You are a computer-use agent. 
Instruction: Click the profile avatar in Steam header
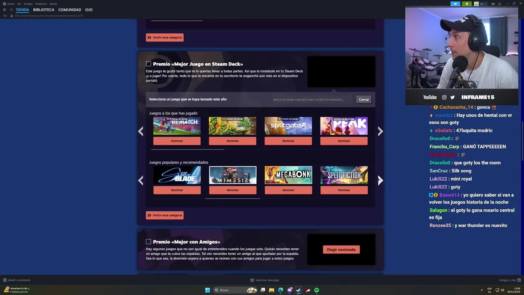click(x=476, y=4)
